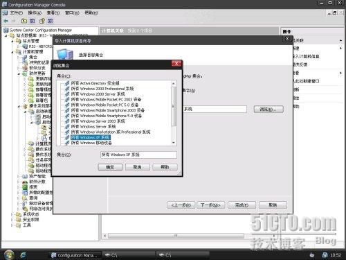The width and height of the screenshot is (346, 260).
Task: Collapse the 站点管理 tree node
Action: [x=12, y=41]
